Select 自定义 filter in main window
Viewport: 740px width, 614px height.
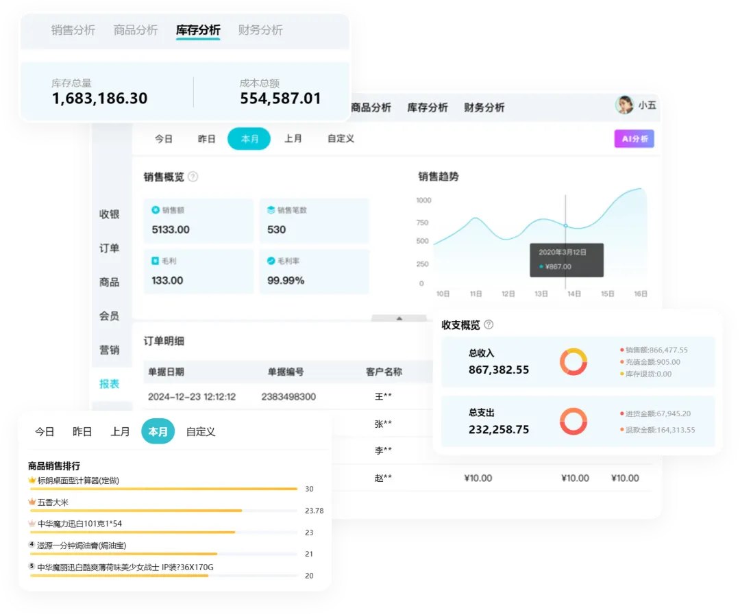(341, 139)
